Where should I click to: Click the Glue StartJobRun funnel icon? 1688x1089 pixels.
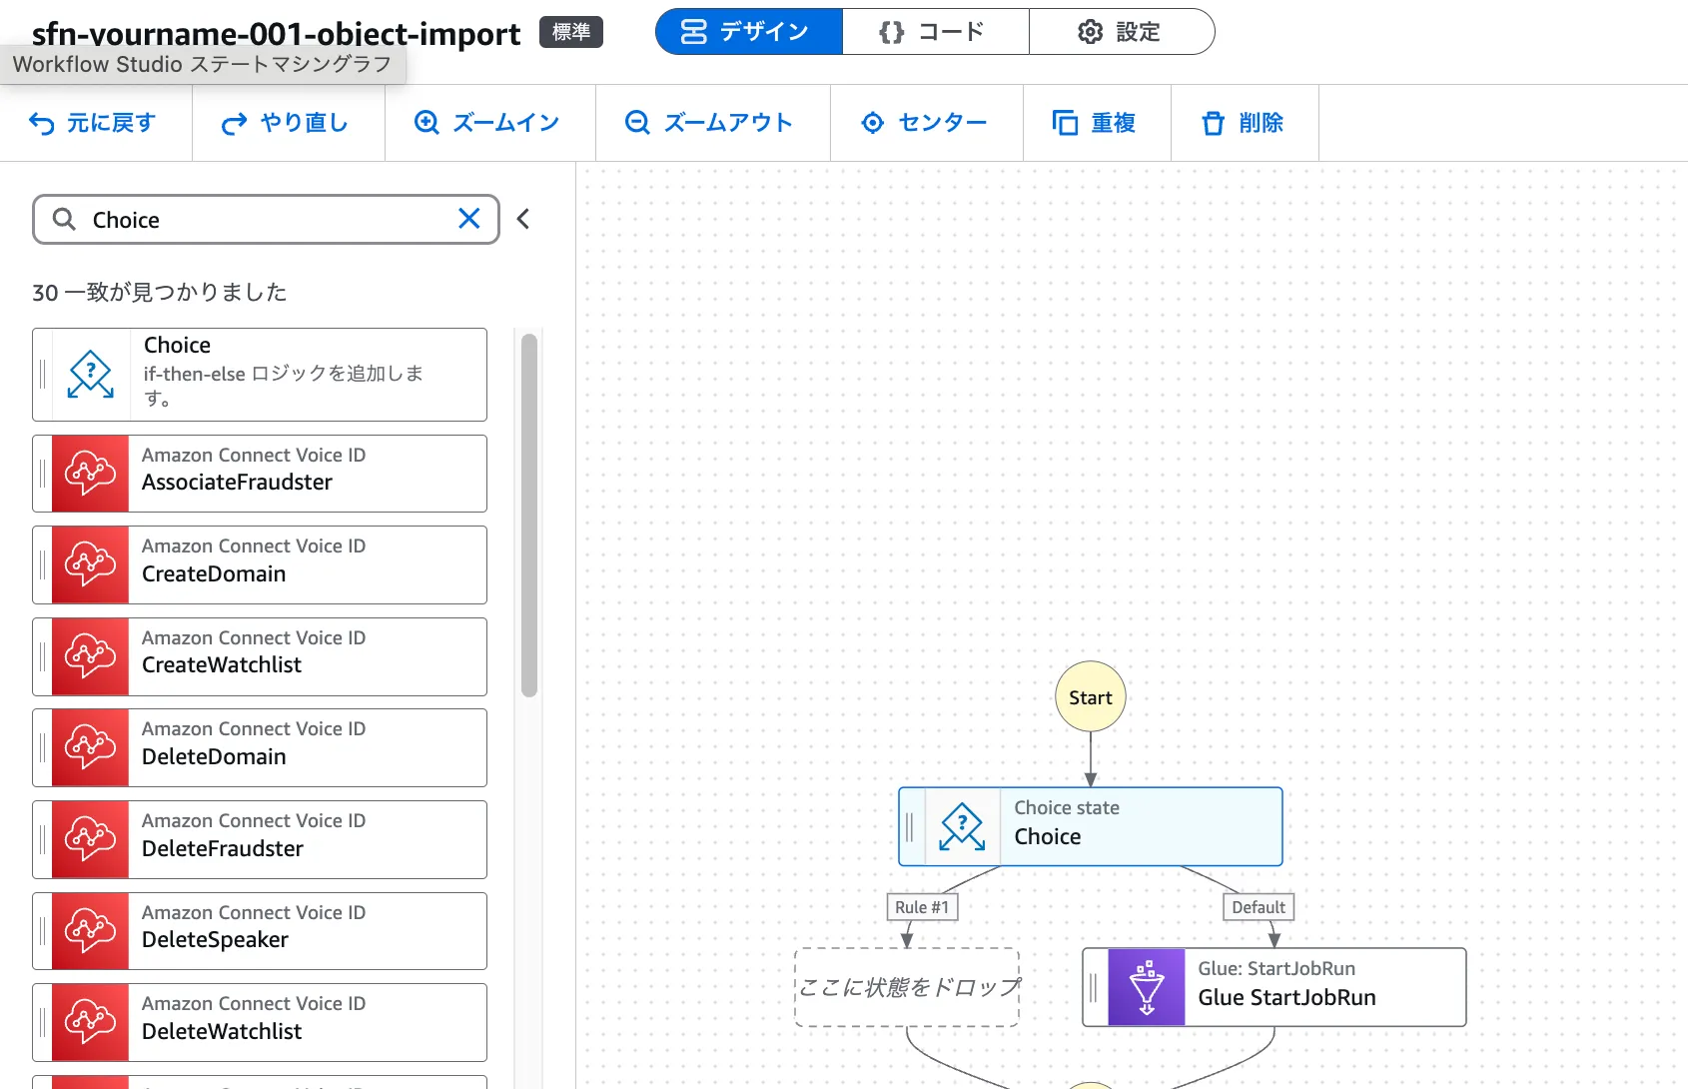(1147, 987)
